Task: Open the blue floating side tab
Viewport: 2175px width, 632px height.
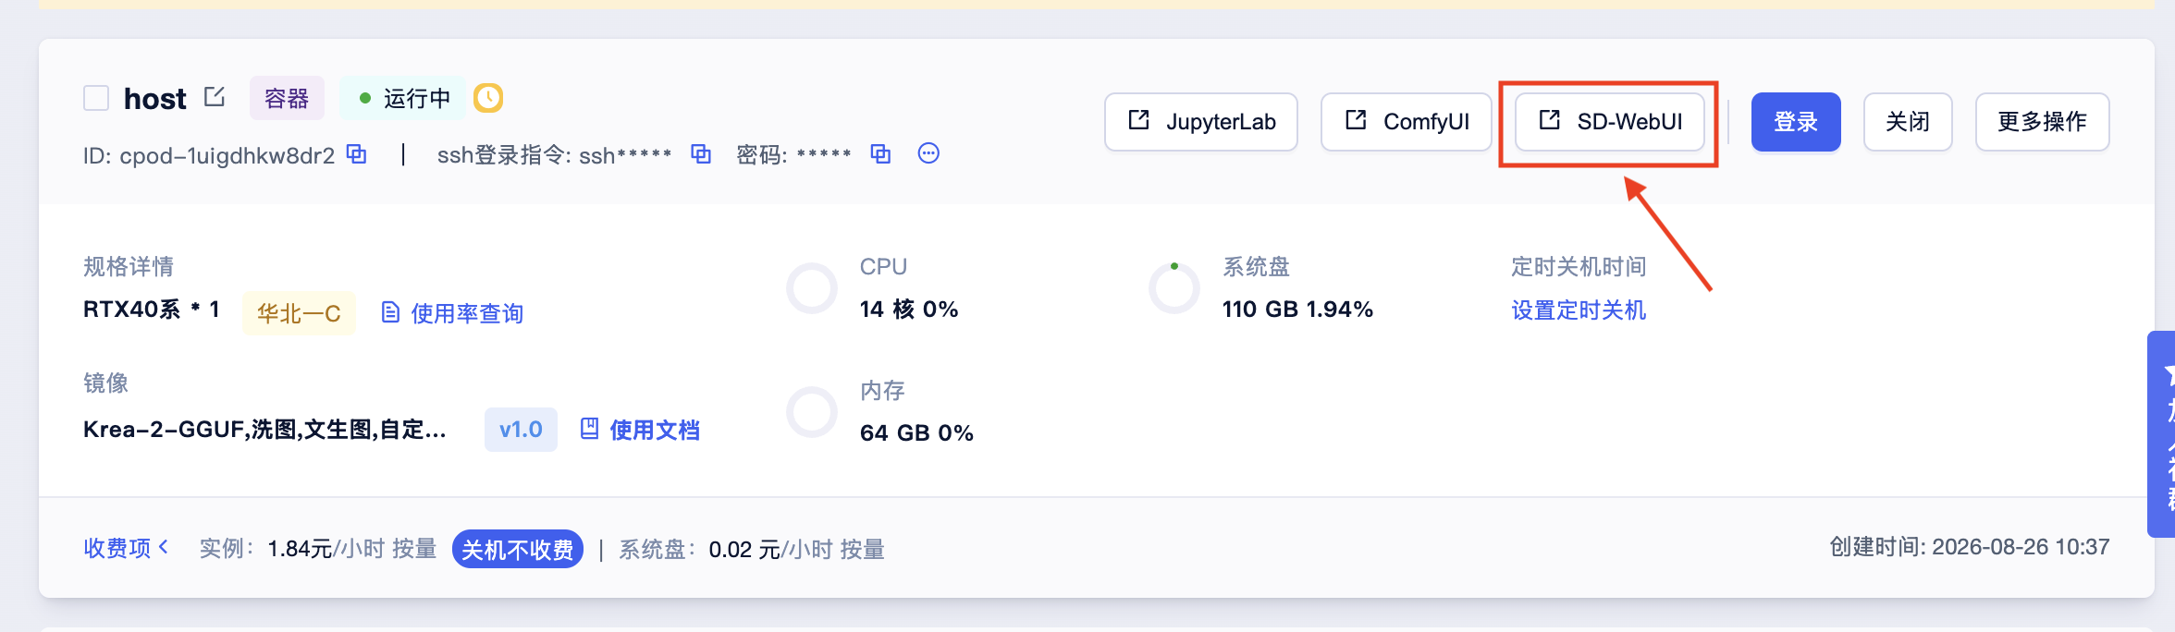Action: (2161, 434)
